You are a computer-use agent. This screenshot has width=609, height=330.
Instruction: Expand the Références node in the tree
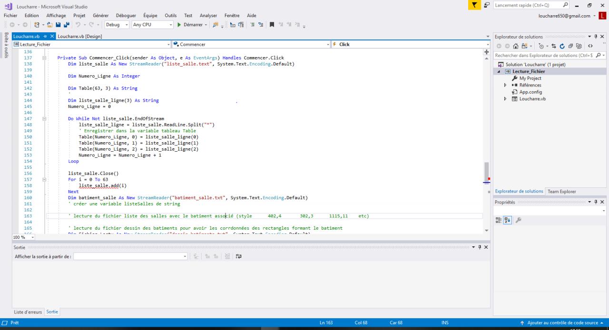click(x=505, y=85)
